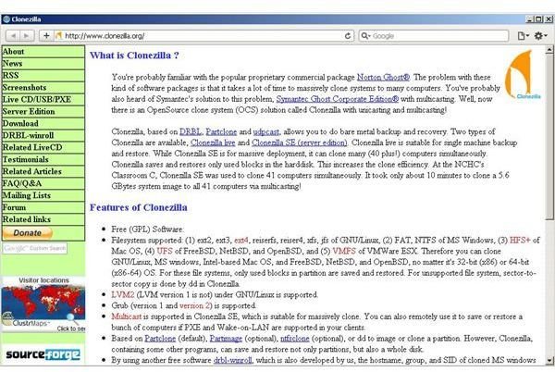Follow the HFS+ link
Screen dimensions: 555x372
click(x=520, y=241)
